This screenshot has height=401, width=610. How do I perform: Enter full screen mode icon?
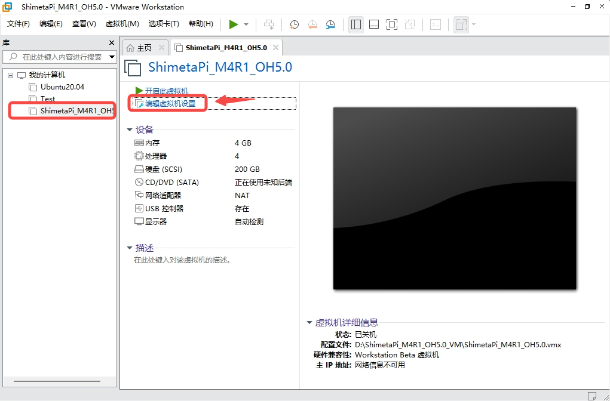(392, 24)
